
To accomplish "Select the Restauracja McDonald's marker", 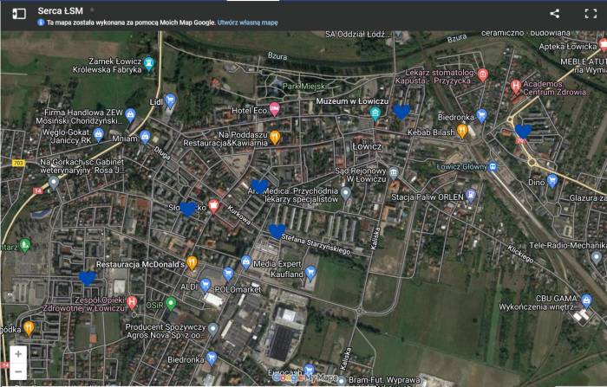I will 192,263.
